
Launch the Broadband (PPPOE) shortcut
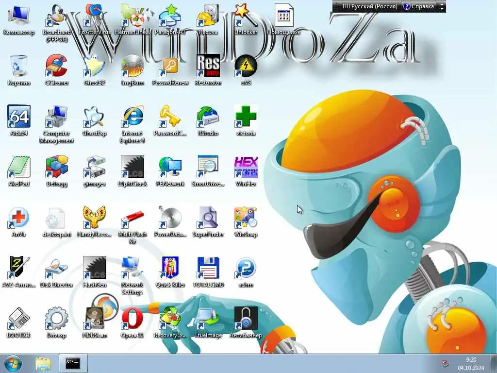[x=56, y=22]
